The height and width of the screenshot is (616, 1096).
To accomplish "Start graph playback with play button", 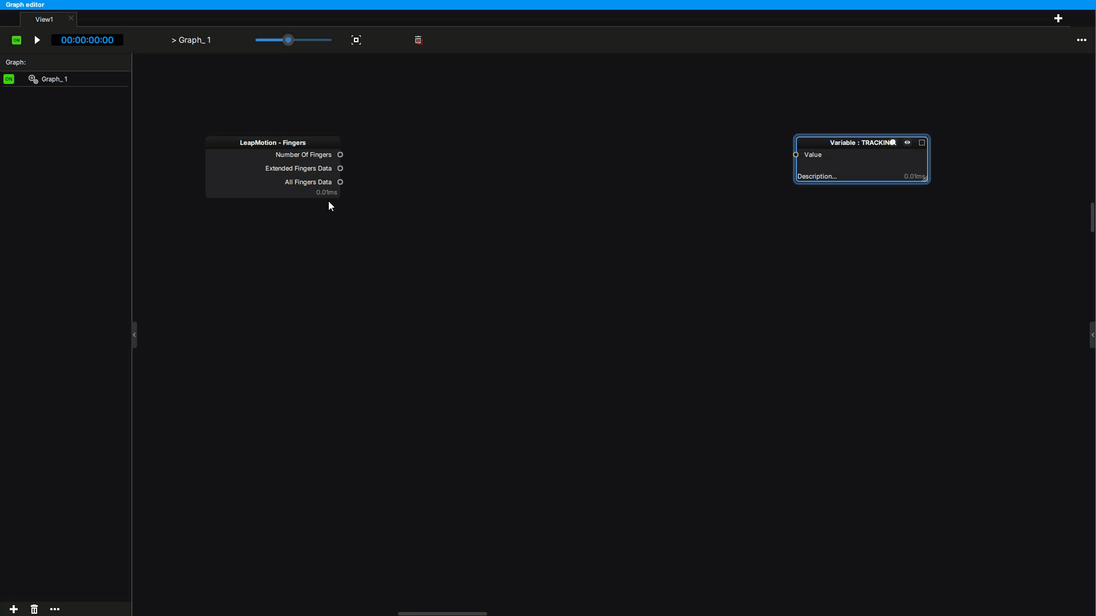I will 37,40.
